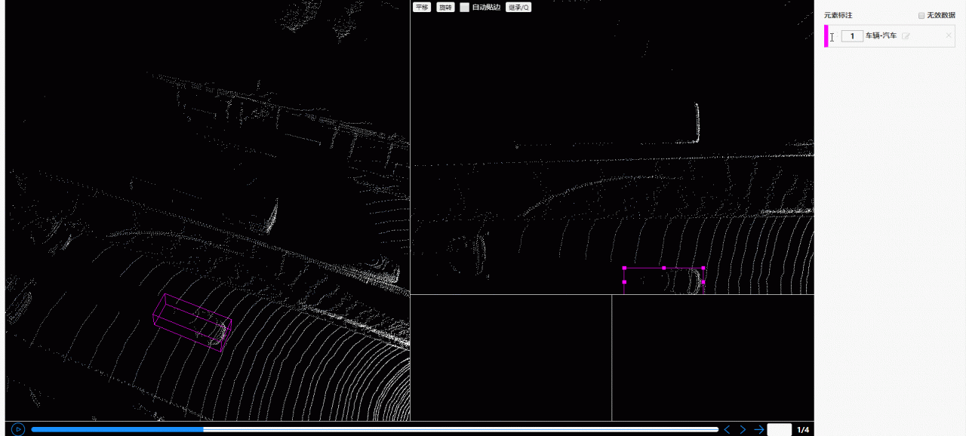
Task: Click the 继承/Q button
Action: click(518, 8)
